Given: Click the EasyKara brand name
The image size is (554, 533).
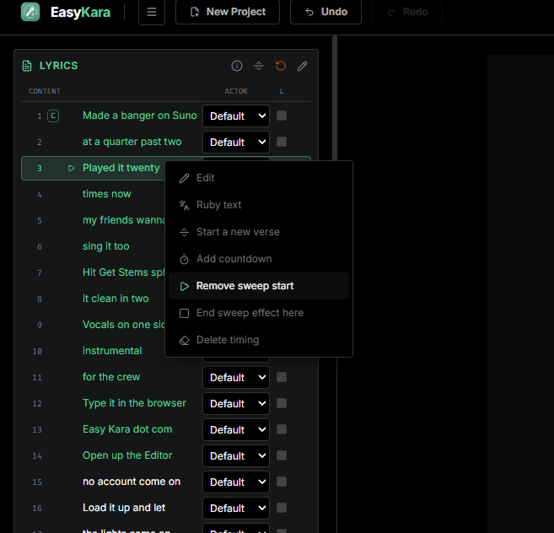Looking at the screenshot, I should point(80,13).
